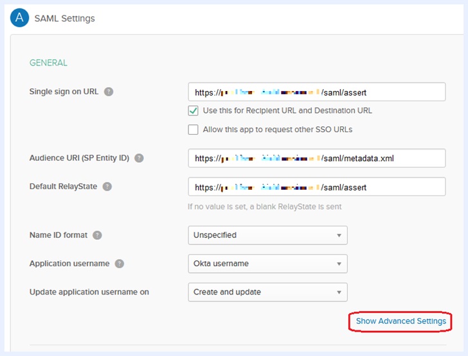Enable Allow this app to request other SSO URLs

pyautogui.click(x=194, y=130)
